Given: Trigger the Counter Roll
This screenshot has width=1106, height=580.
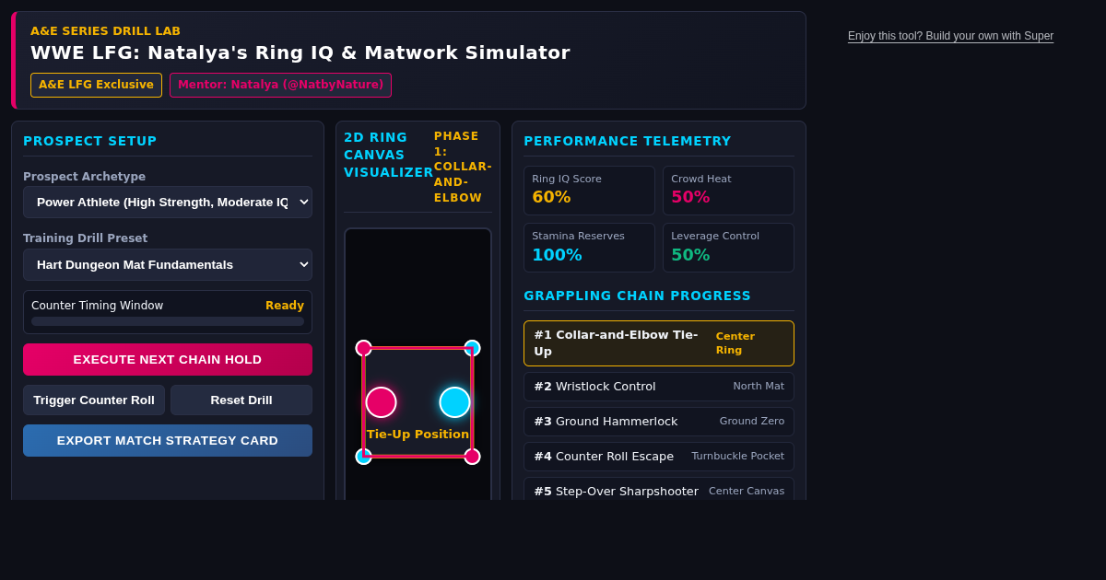Looking at the screenshot, I should [x=94, y=400].
